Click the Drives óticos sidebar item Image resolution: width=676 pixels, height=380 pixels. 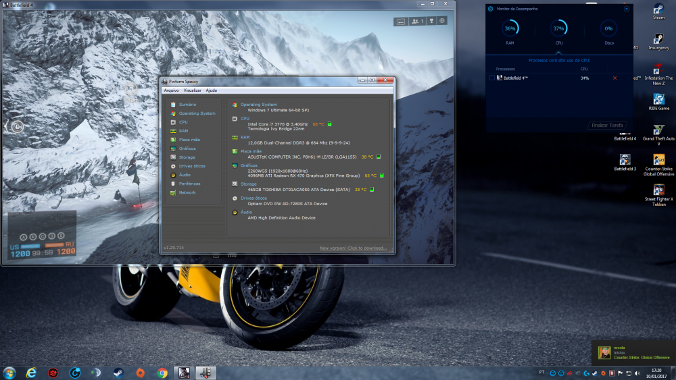(192, 166)
